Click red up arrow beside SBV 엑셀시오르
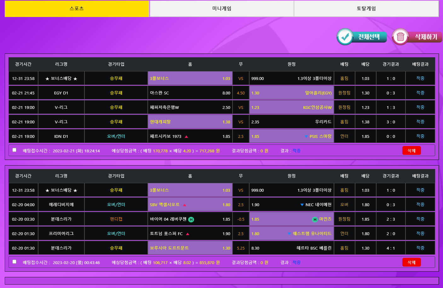Image resolution: width=443 pixels, height=288 pixels. point(185,205)
